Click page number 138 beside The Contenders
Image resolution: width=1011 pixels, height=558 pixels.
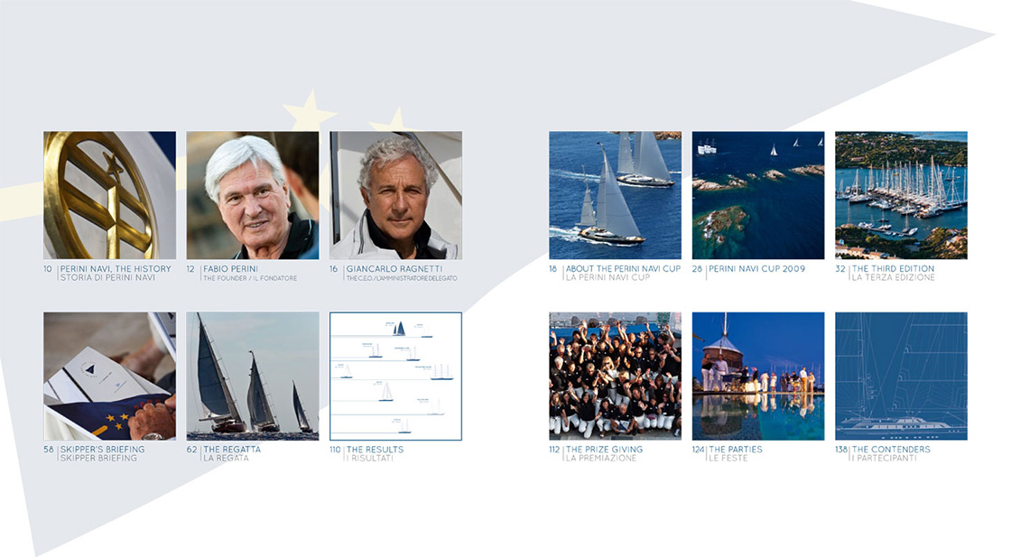tap(841, 449)
